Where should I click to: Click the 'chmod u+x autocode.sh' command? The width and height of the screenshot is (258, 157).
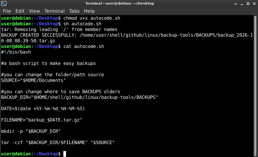(x=92, y=18)
